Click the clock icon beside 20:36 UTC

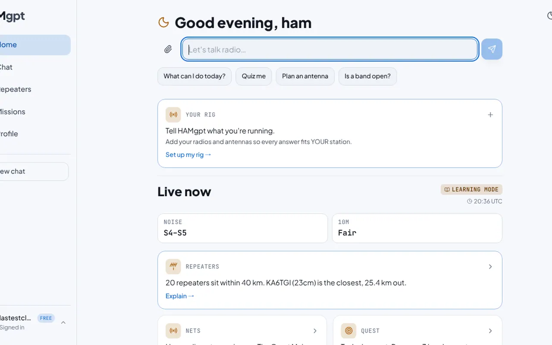tap(470, 201)
